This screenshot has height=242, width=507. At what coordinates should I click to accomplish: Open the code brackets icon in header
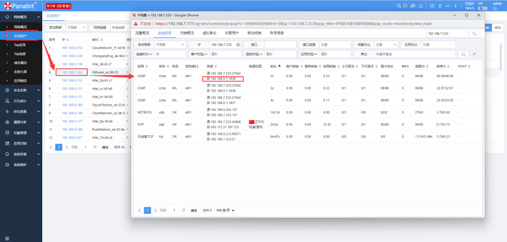448,6
